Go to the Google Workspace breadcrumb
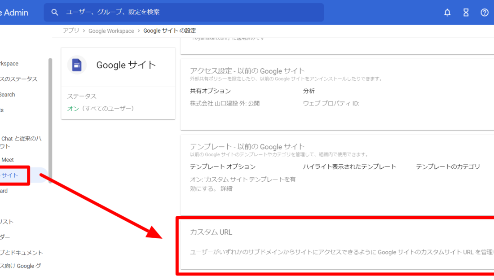The width and height of the screenshot is (494, 280). click(111, 31)
